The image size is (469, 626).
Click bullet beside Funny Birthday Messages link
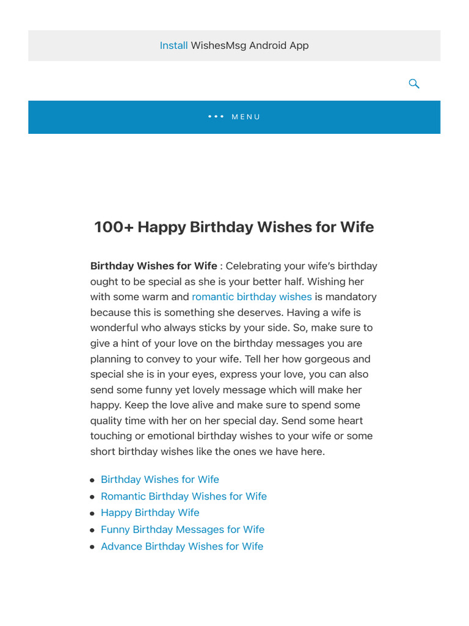[x=92, y=531]
